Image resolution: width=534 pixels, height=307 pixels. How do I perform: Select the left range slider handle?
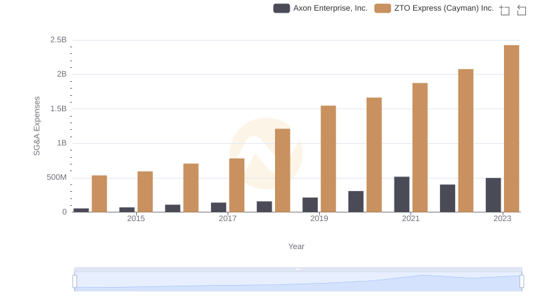point(75,282)
